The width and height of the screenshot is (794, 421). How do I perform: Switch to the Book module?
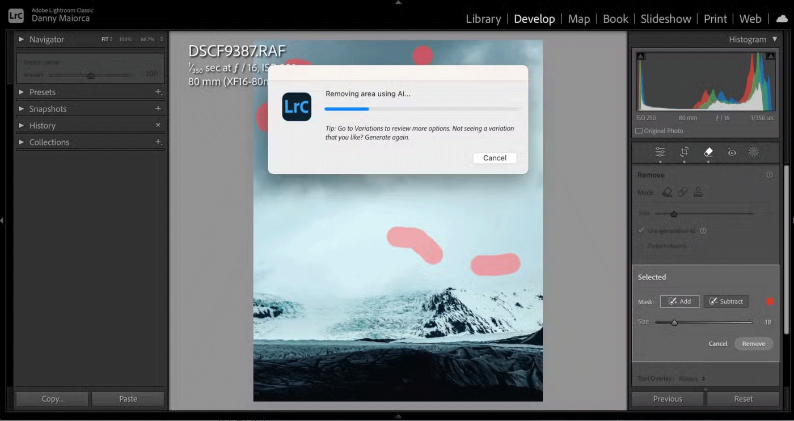point(615,19)
